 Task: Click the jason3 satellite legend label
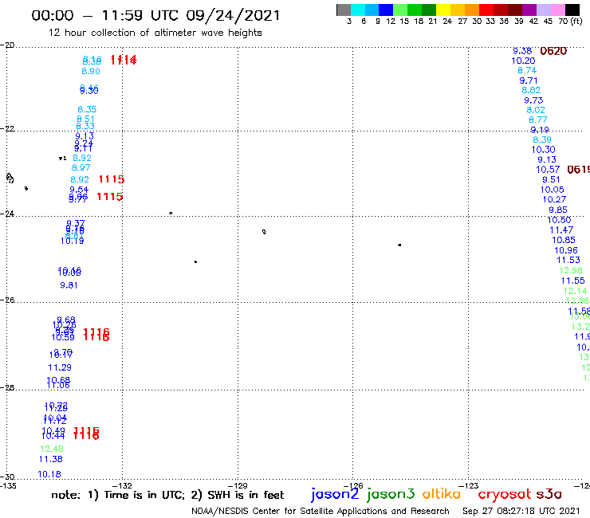click(391, 494)
